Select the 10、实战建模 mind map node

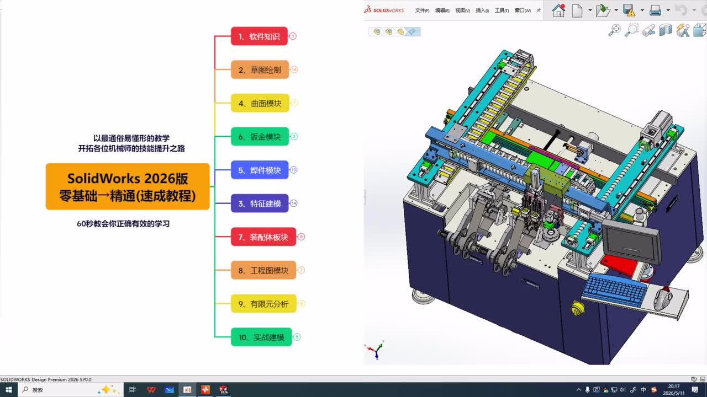[x=261, y=337]
